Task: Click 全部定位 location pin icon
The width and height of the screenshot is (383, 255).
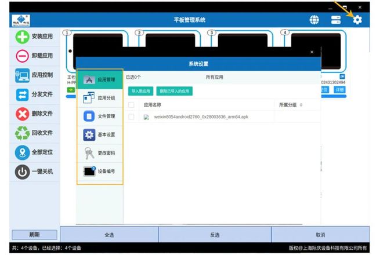Action: [x=22, y=152]
